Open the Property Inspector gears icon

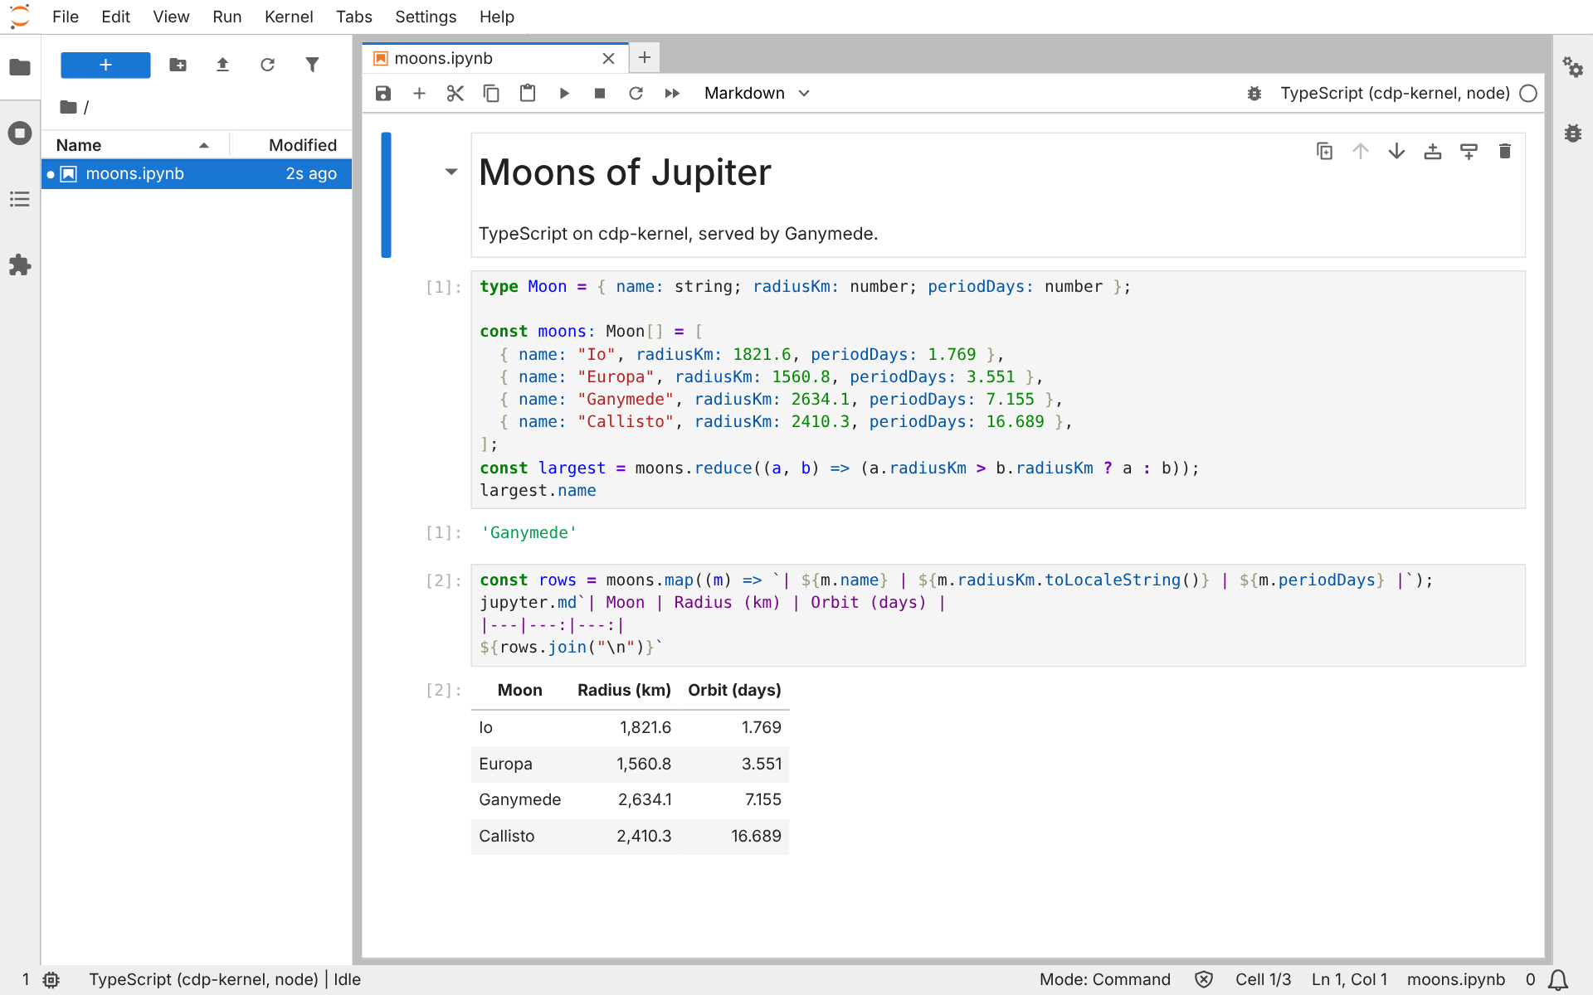[1573, 67]
